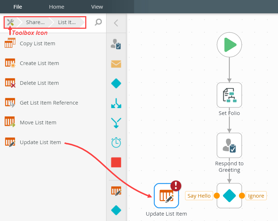Select the Email envelope icon in favorites bar
278x221 pixels.
[116, 64]
